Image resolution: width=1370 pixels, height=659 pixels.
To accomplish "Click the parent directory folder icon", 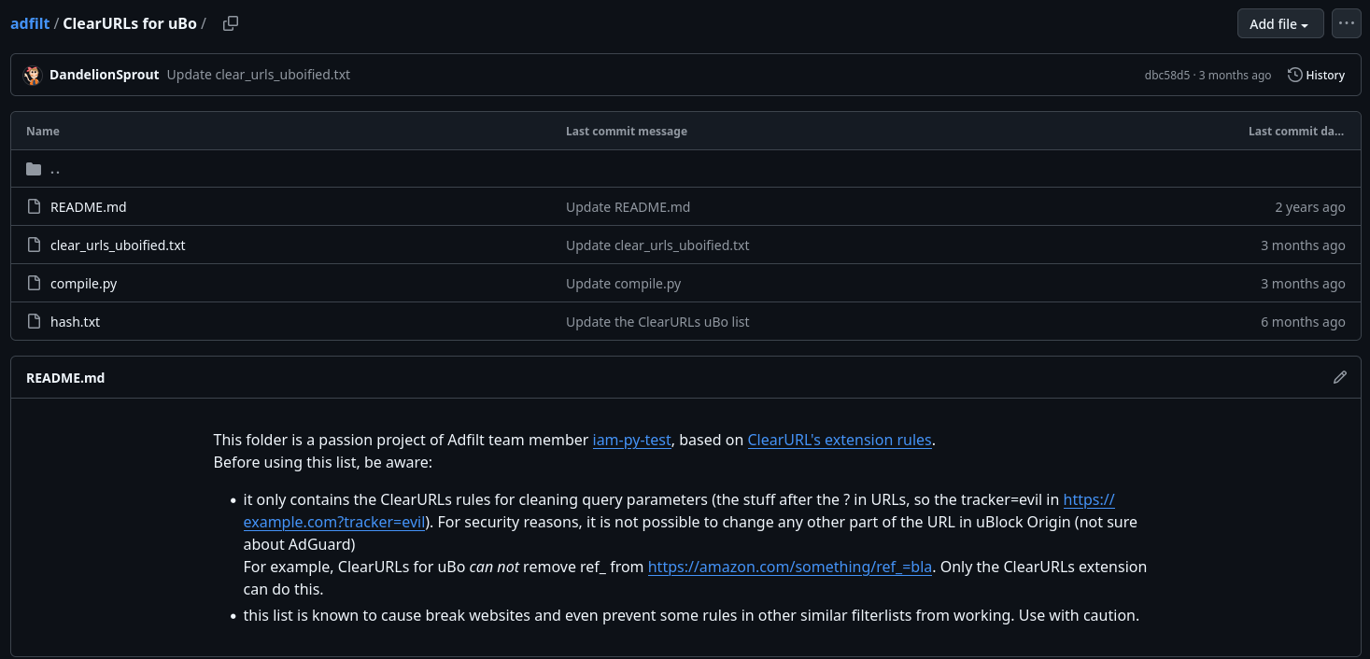I will point(34,169).
